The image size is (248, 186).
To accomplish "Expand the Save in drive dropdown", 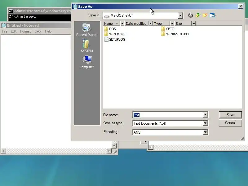I will coord(180,15).
